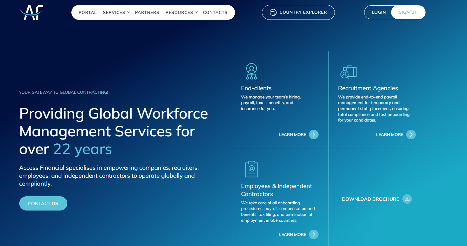Click the Recruitment Agencies briefcase search icon
The width and height of the screenshot is (467, 246).
click(x=348, y=72)
